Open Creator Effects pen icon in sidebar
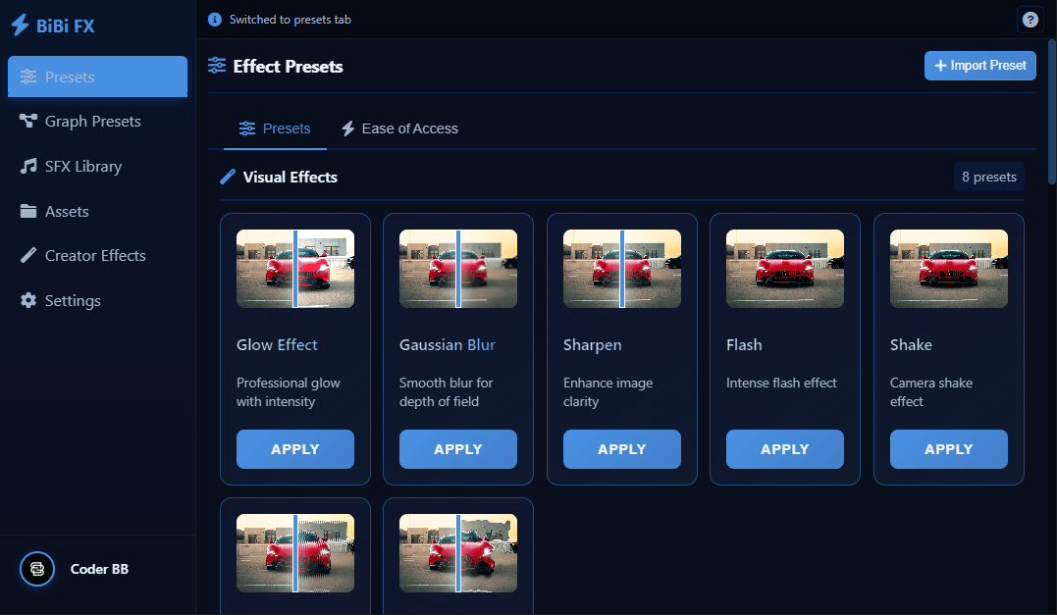 tap(27, 255)
